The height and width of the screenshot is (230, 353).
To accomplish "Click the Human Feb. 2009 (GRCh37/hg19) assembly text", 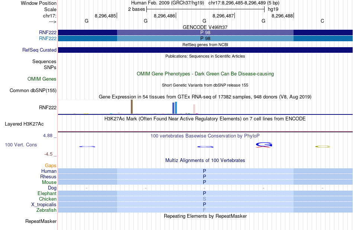I will [x=168, y=3].
